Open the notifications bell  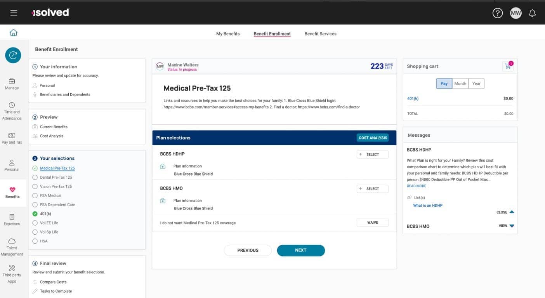pos(533,13)
